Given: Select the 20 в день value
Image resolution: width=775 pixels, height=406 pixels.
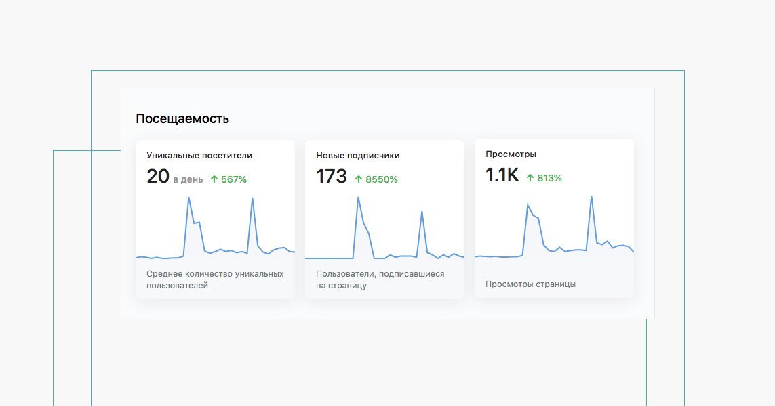Looking at the screenshot, I should click(x=174, y=176).
